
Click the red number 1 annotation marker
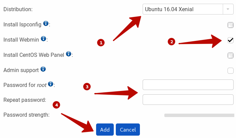(x=101, y=43)
